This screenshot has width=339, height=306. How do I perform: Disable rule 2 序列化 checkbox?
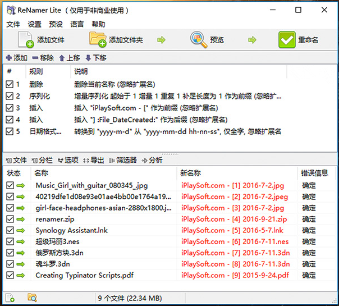(x=10, y=96)
